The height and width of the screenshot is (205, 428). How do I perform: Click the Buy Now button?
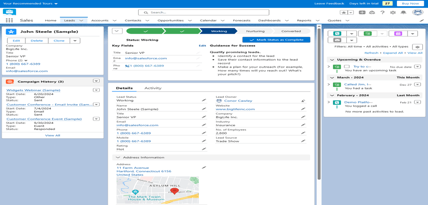click(x=410, y=4)
